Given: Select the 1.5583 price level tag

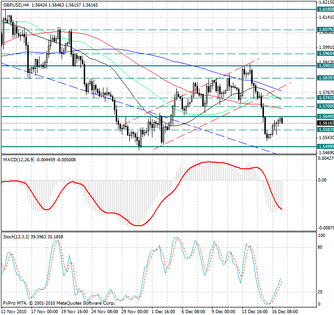Looking at the screenshot, I should (x=326, y=129).
